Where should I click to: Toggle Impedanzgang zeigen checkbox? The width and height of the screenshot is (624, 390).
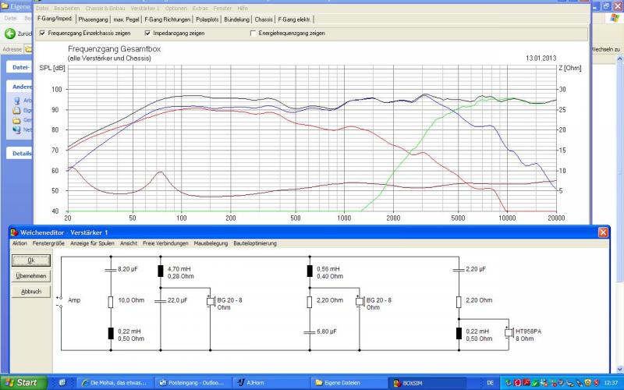[x=147, y=34]
